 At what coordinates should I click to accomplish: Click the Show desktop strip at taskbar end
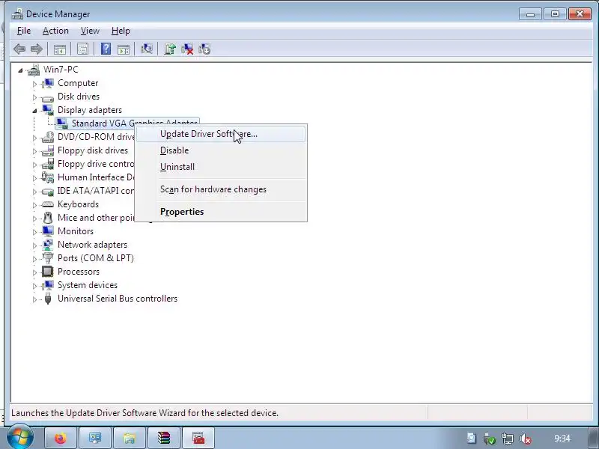pyautogui.click(x=592, y=438)
